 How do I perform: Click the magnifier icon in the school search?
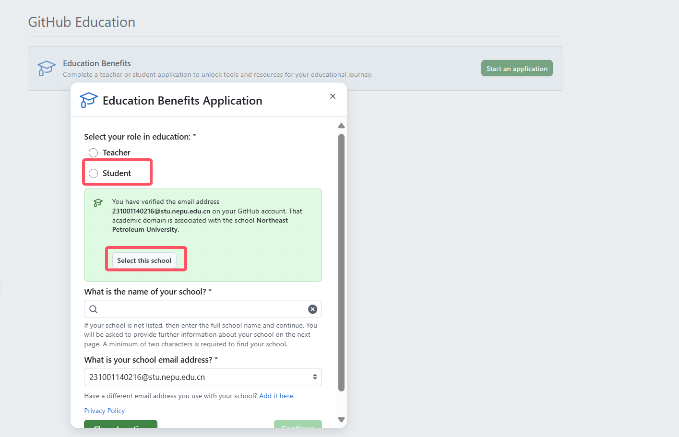[x=94, y=309]
